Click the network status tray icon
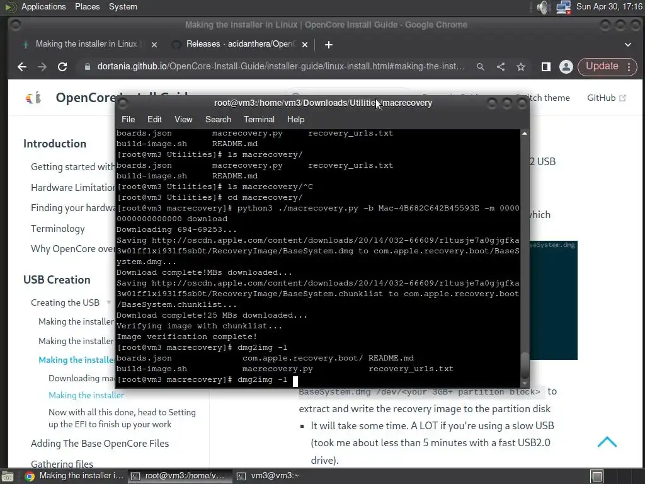645x484 pixels. coord(563,7)
